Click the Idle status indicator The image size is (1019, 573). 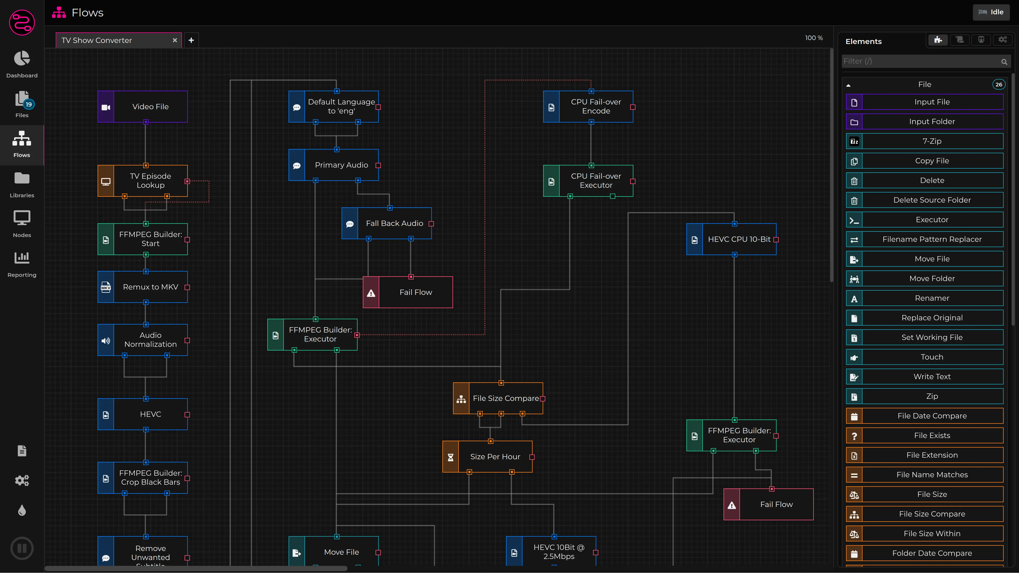(991, 12)
